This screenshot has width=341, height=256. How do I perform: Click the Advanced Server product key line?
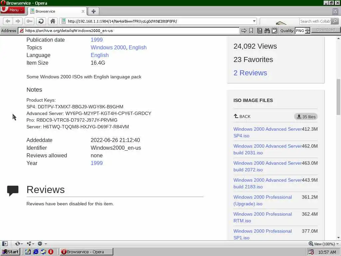click(x=89, y=113)
